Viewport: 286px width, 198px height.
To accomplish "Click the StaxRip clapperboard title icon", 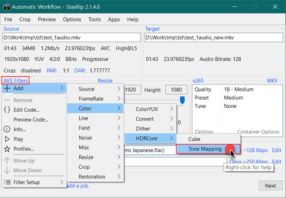I will [7, 7].
